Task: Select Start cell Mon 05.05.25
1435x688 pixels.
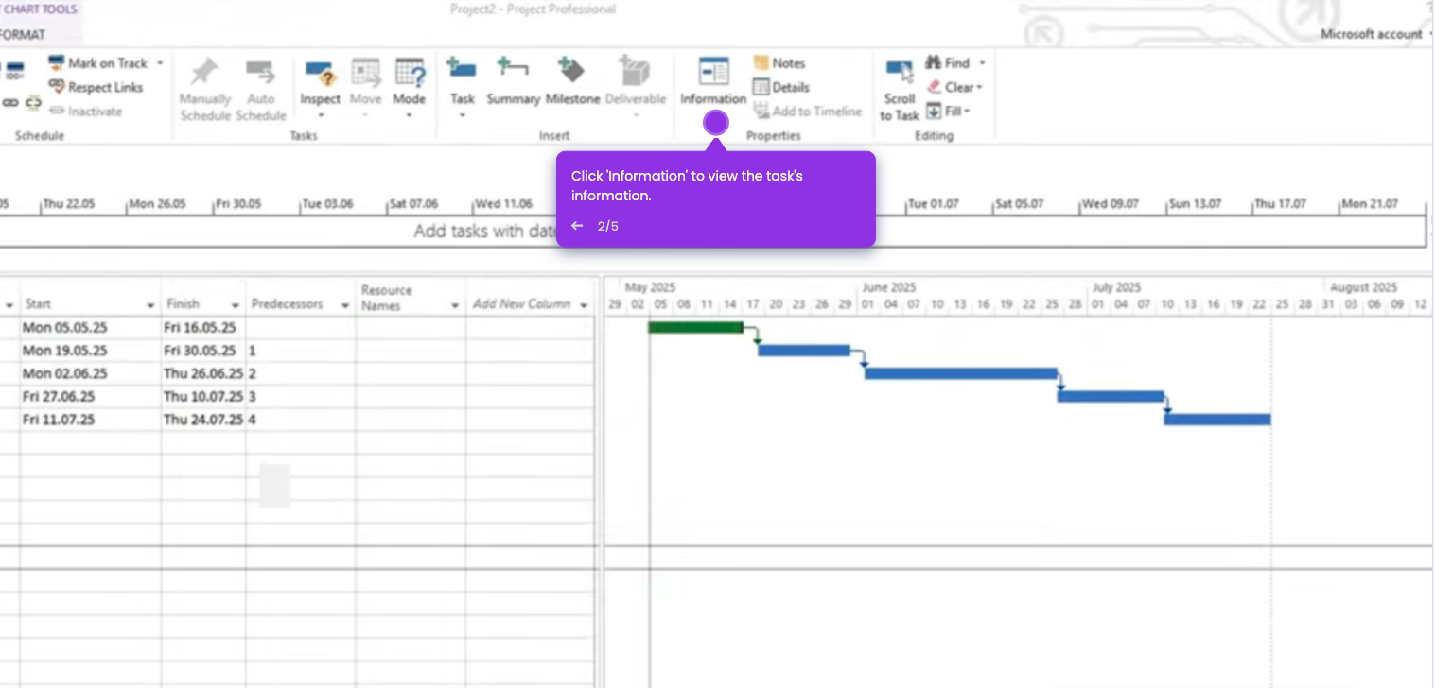Action: click(x=90, y=328)
